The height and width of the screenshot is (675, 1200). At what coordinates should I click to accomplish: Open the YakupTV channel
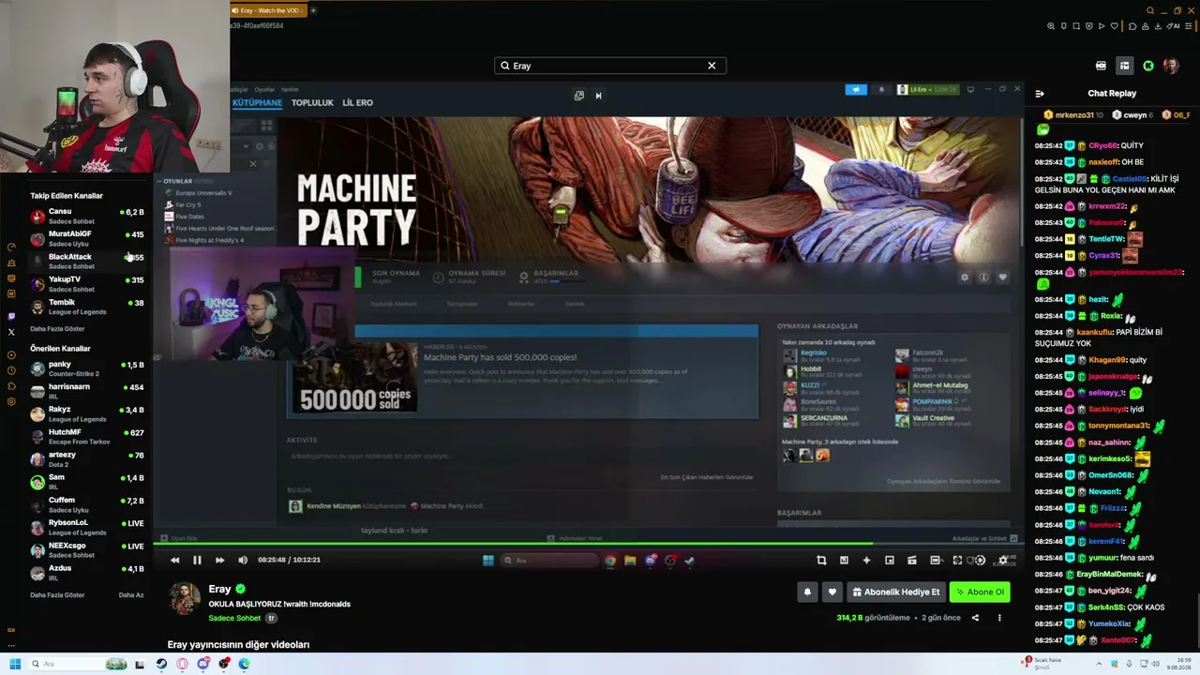(x=87, y=284)
